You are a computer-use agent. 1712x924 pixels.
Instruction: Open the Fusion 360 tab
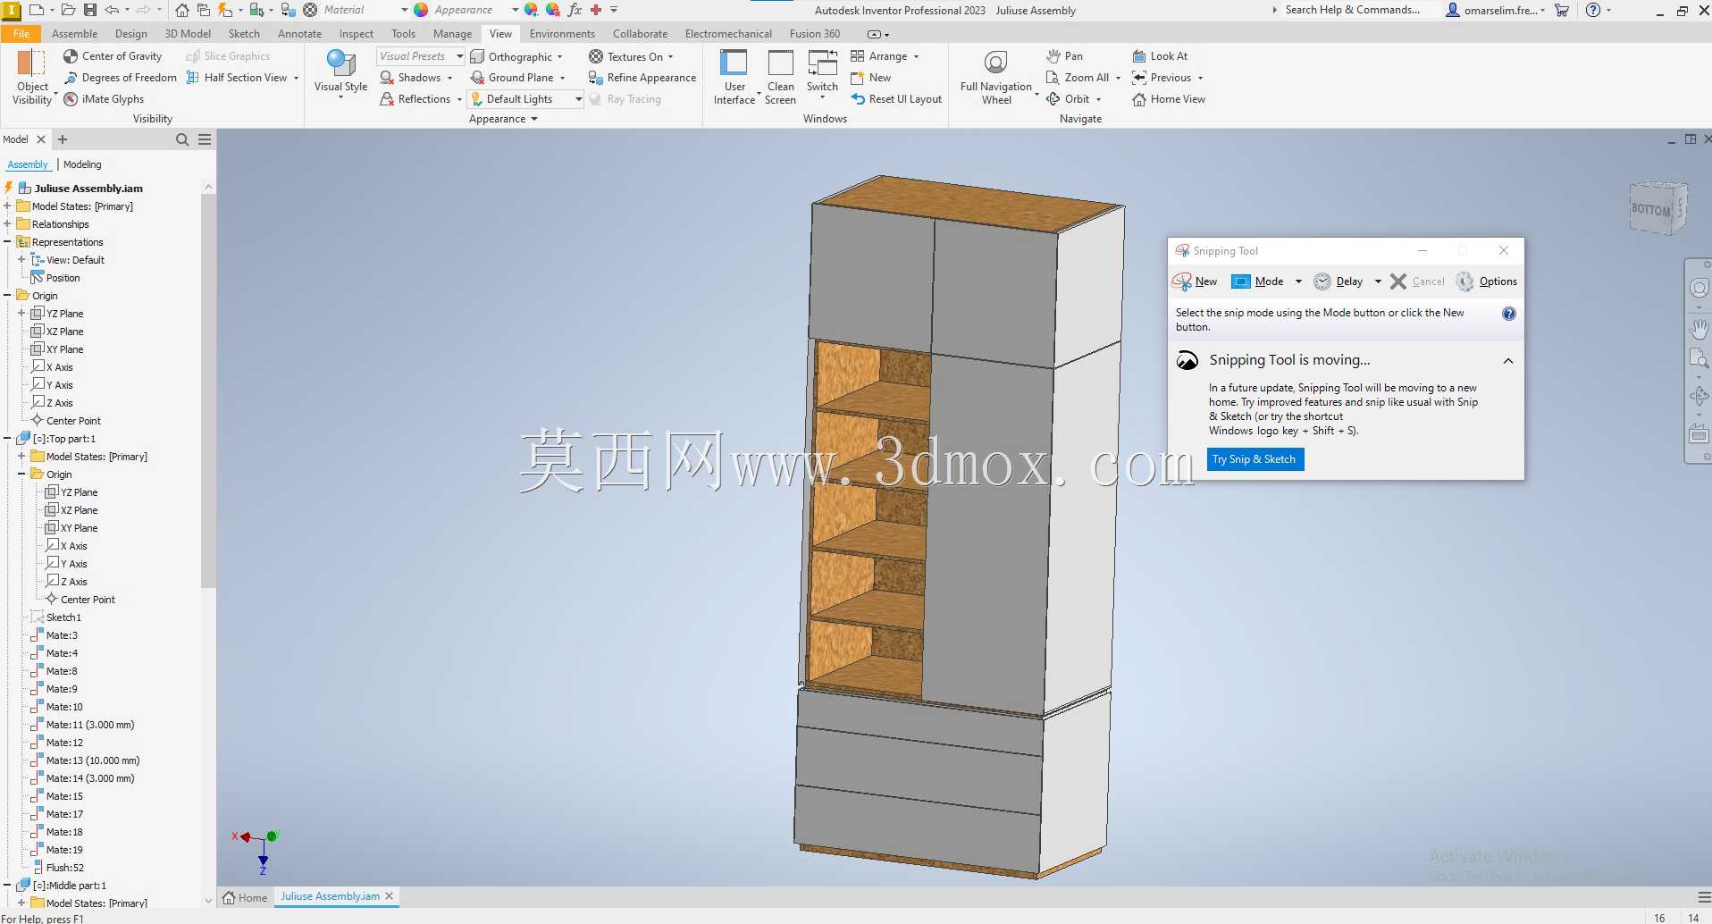pyautogui.click(x=814, y=34)
